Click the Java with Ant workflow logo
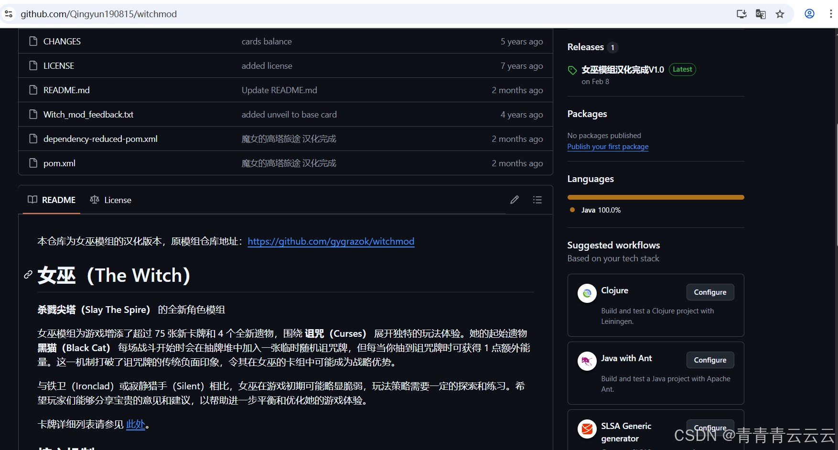This screenshot has height=450, width=838. pyautogui.click(x=587, y=361)
